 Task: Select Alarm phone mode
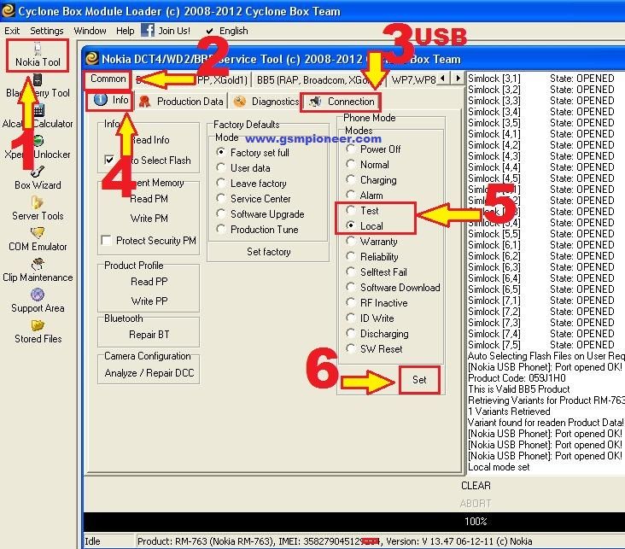[x=350, y=195]
